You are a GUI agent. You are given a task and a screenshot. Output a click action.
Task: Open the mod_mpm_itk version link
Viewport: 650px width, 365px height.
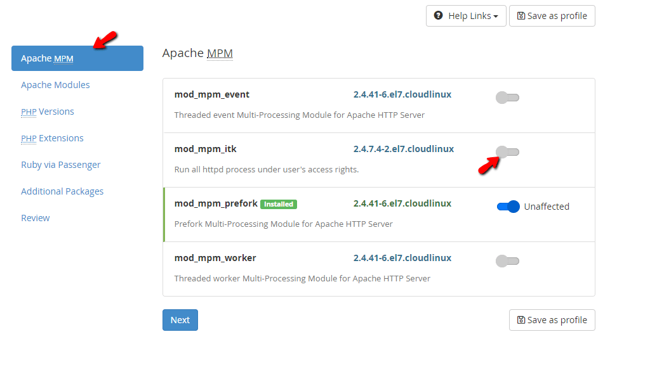(x=403, y=148)
